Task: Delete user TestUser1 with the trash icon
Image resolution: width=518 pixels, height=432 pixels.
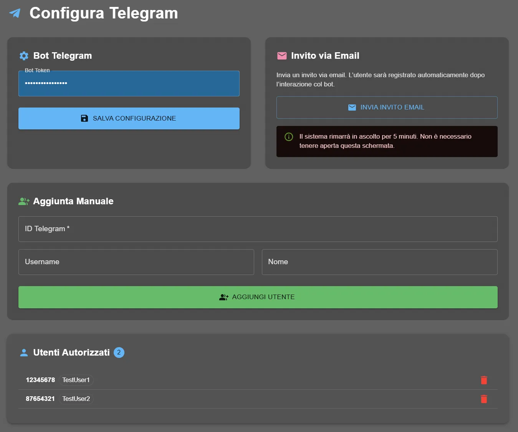Action: [x=484, y=380]
